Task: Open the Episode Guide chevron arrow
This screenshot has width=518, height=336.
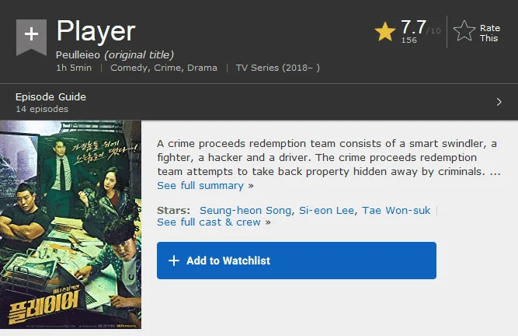Action: click(x=499, y=102)
